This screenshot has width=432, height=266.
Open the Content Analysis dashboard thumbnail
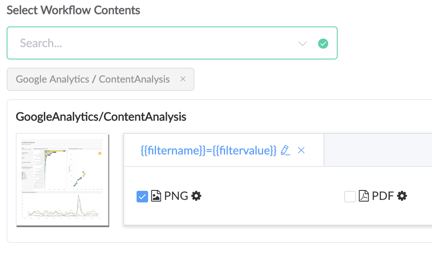click(62, 180)
